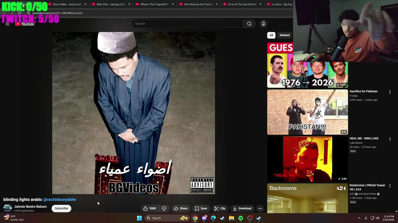Open Discord from the taskbar
This screenshot has width=398, height=223.
204,218
